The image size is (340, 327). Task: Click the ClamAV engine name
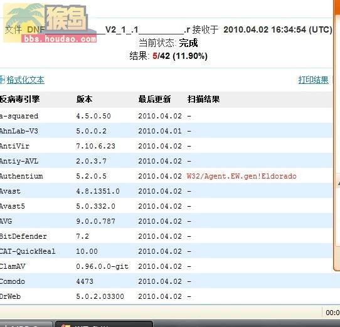pyautogui.click(x=13, y=266)
